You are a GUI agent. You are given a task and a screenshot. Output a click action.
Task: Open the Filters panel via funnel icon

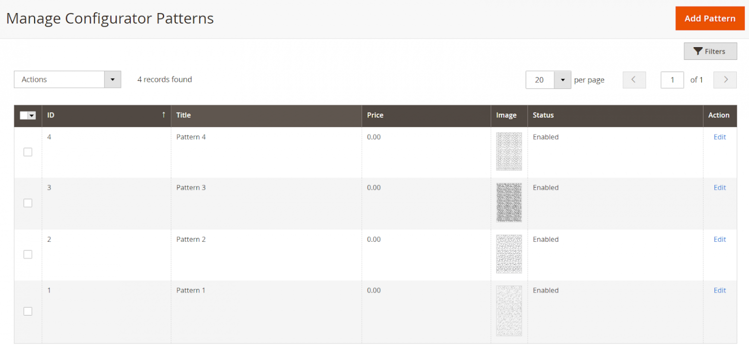[x=710, y=51]
